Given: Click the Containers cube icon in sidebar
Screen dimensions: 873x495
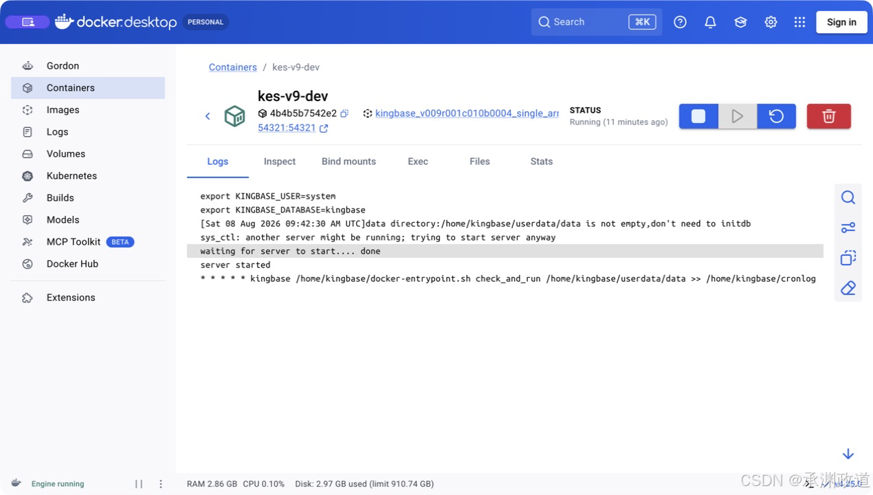Looking at the screenshot, I should pyautogui.click(x=27, y=88).
